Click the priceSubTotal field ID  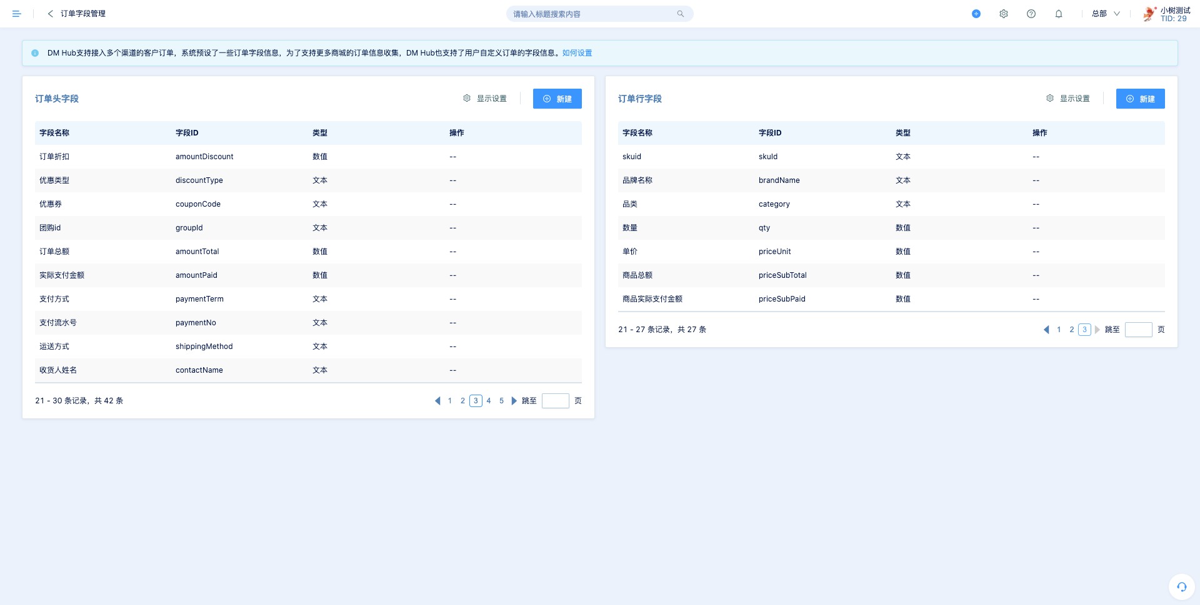coord(782,275)
